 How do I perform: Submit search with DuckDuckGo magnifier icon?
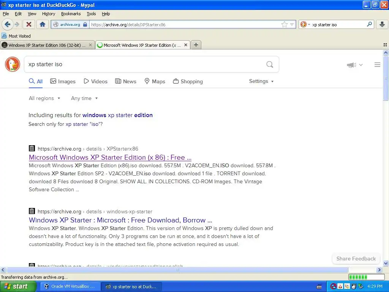coord(270,65)
